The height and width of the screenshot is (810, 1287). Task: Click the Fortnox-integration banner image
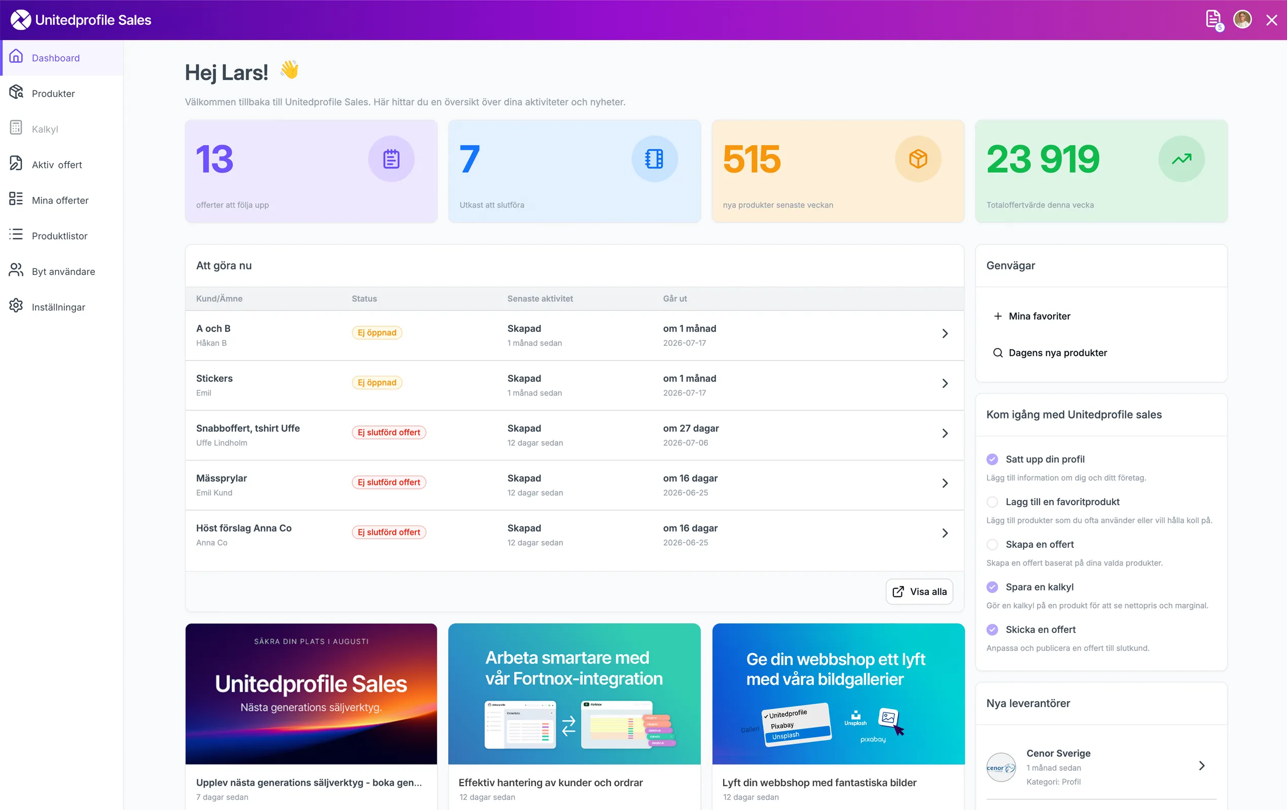(575, 694)
